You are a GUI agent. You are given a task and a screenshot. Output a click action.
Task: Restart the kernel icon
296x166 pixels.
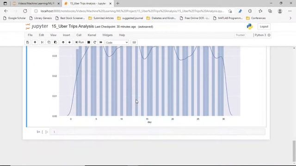pyautogui.click(x=95, y=42)
